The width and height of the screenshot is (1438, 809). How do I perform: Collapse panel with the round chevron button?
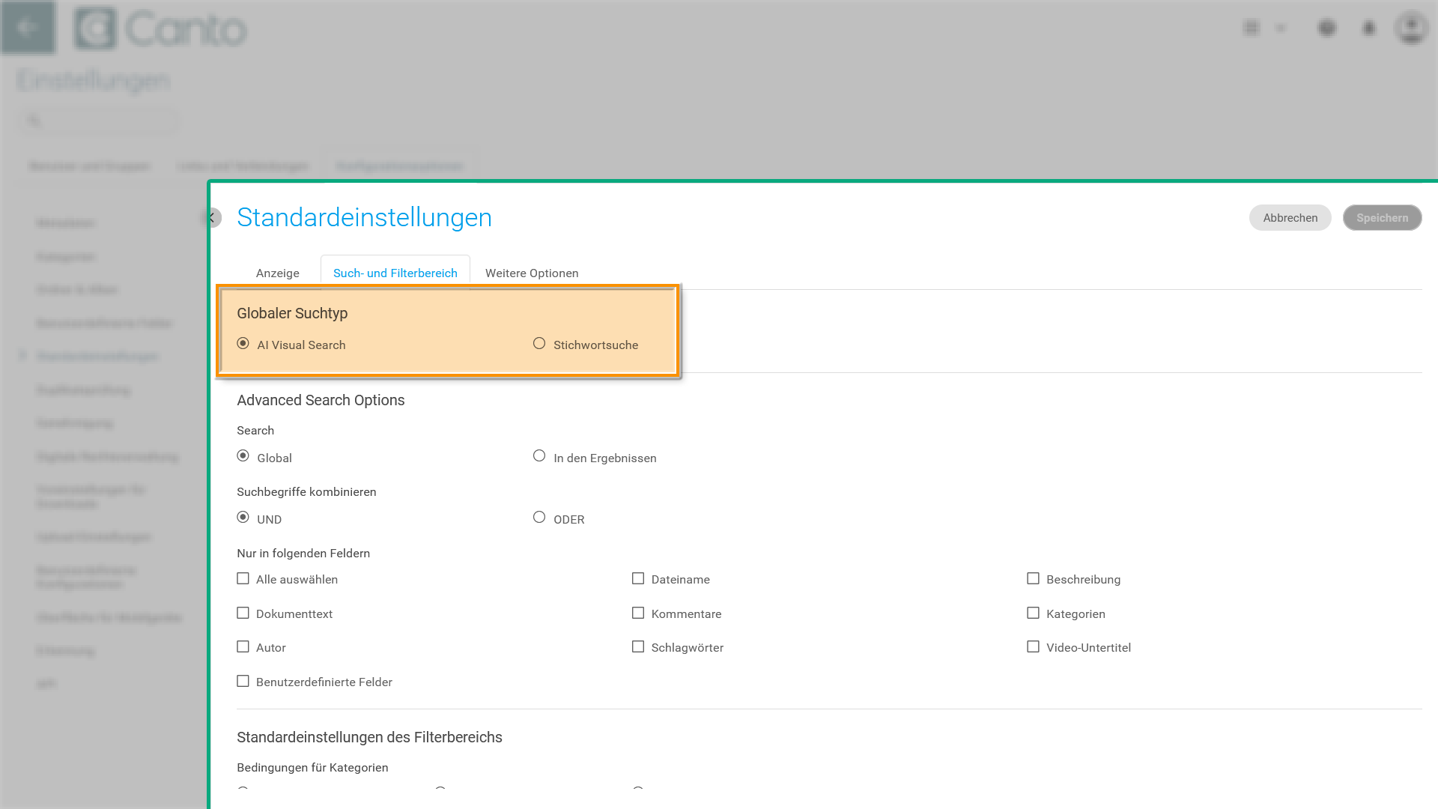pyautogui.click(x=213, y=218)
